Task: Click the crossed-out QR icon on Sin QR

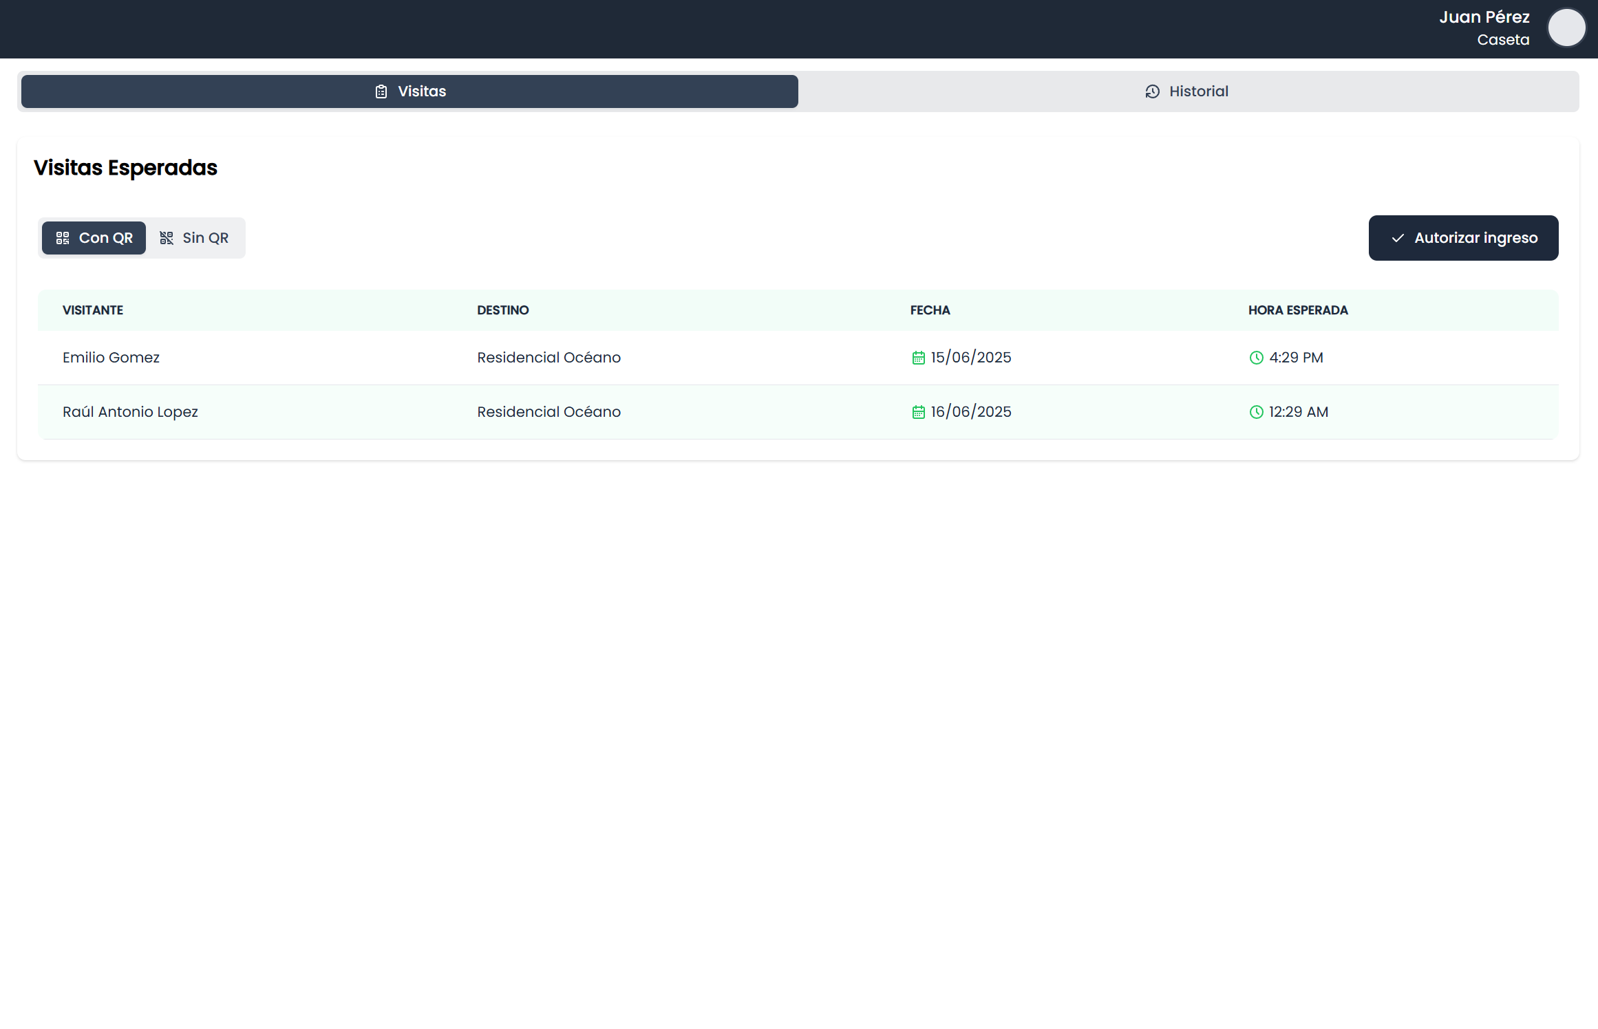Action: click(167, 238)
